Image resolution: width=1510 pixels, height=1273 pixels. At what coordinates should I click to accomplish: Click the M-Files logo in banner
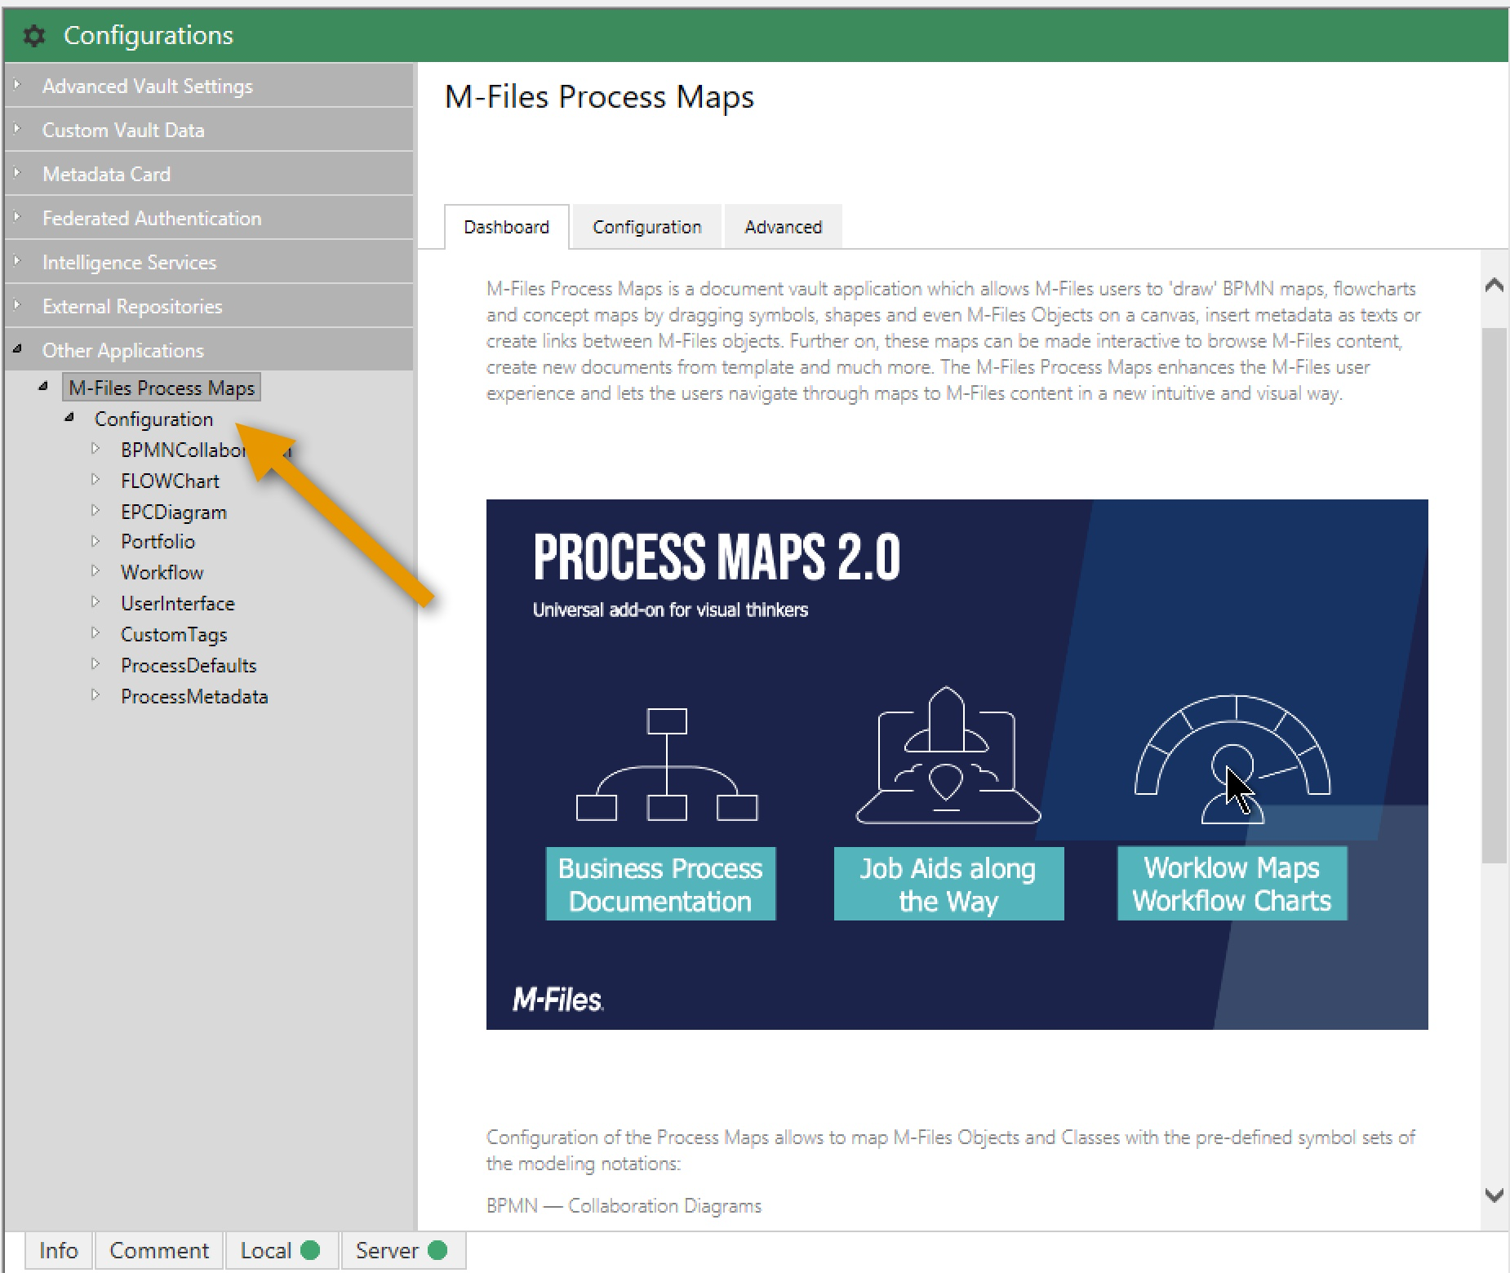click(557, 999)
